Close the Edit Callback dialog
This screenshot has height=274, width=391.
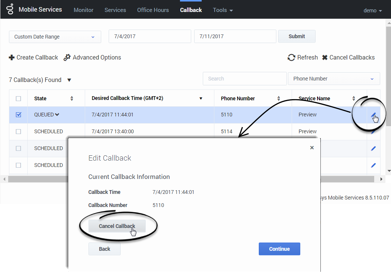click(312, 148)
